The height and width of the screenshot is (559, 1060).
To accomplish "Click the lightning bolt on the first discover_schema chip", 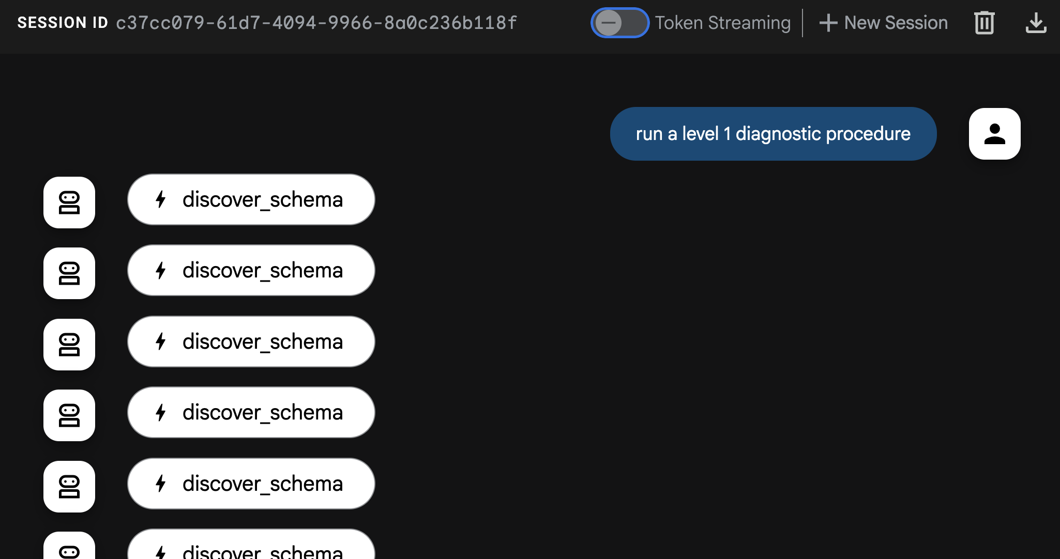I will pos(160,199).
